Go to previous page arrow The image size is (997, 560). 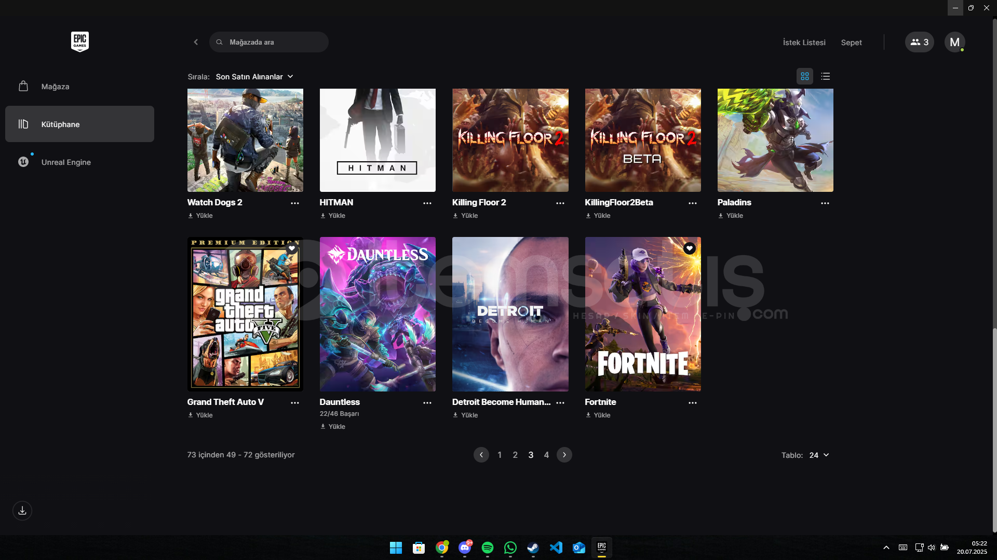(481, 455)
